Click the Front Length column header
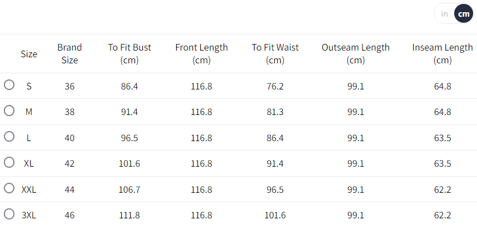The image size is (477, 225). coord(201,54)
